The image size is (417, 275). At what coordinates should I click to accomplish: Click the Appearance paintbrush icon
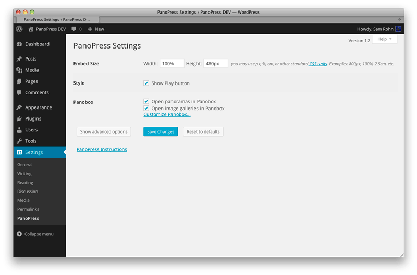click(x=19, y=107)
